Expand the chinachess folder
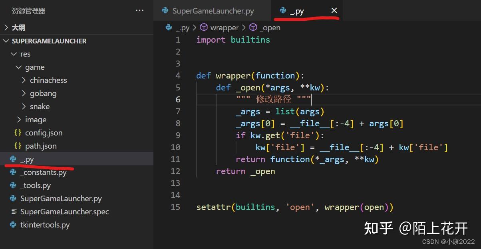This screenshot has width=481, height=249. tap(24, 80)
